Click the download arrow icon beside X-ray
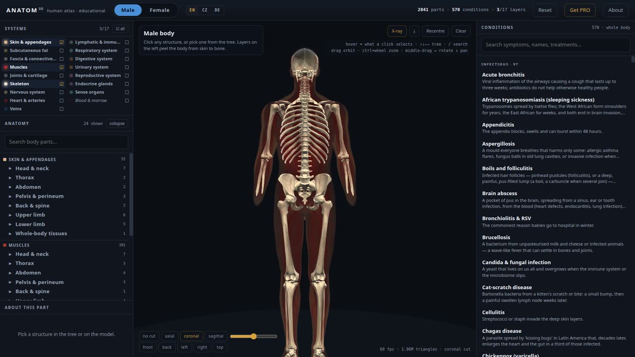The image size is (635, 357). click(414, 31)
